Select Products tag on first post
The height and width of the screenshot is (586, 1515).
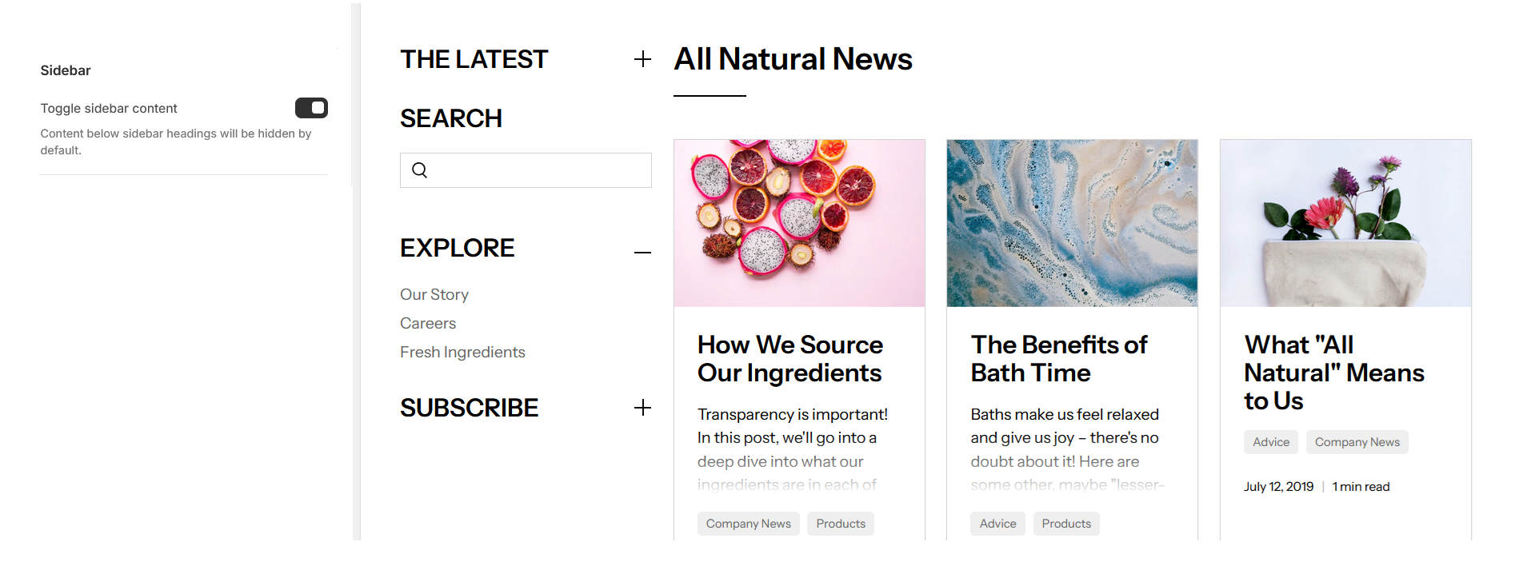click(x=841, y=524)
